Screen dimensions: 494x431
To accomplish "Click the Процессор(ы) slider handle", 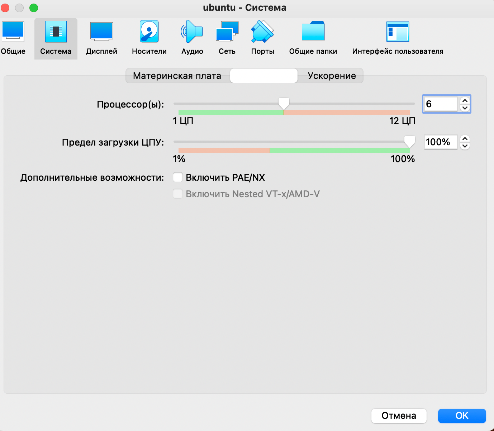I will point(284,103).
